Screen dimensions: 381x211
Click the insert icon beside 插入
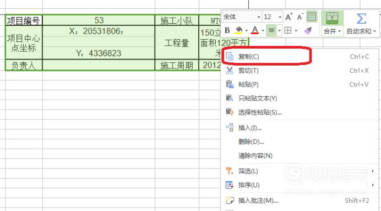230,127
